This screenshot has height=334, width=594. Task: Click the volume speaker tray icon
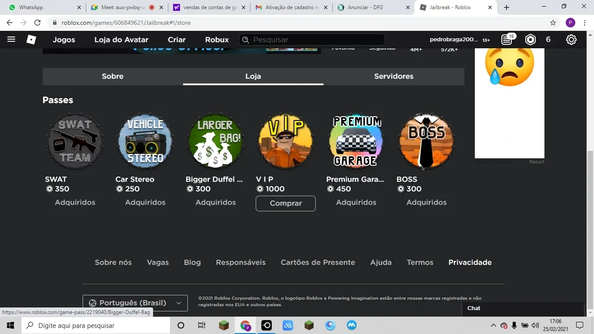(535, 325)
